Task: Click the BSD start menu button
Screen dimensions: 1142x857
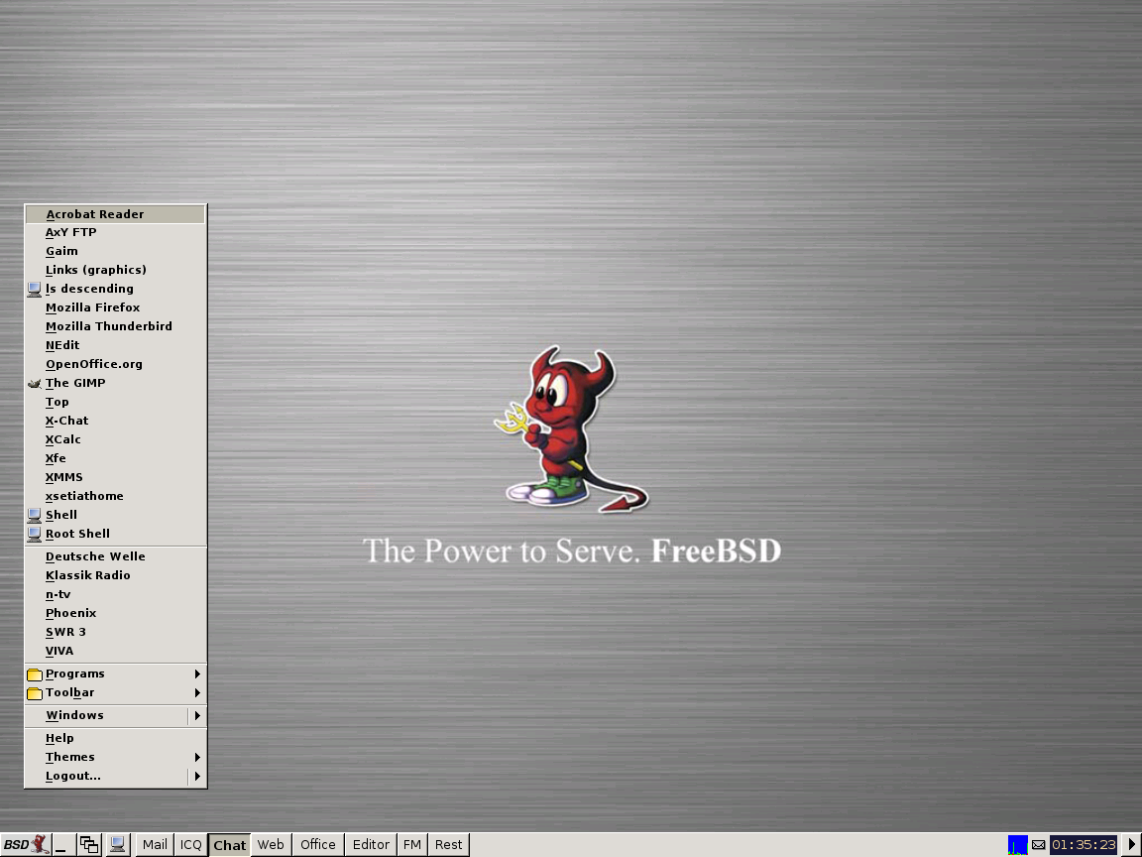Action: click(26, 845)
